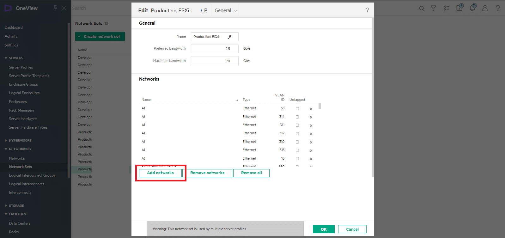Image resolution: width=505 pixels, height=238 pixels.
Task: Click the Remove all button
Action: 251,173
